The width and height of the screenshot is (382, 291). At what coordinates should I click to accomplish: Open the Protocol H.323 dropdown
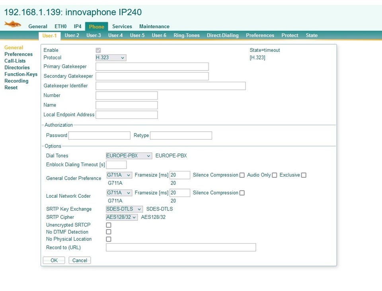(x=111, y=58)
